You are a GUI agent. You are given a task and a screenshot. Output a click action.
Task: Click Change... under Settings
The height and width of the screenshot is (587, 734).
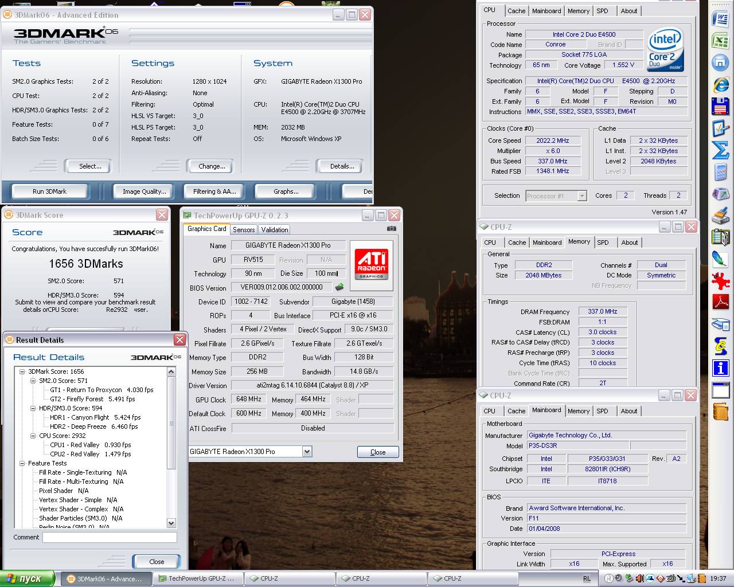pyautogui.click(x=212, y=166)
